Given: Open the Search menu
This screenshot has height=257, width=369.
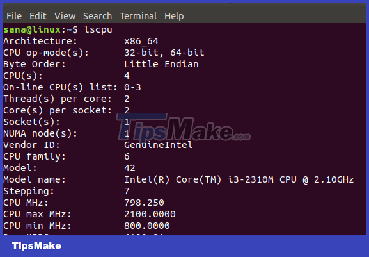Looking at the screenshot, I should [x=97, y=16].
